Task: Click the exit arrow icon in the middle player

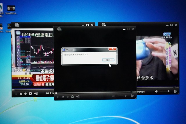Action: (x=78, y=97)
